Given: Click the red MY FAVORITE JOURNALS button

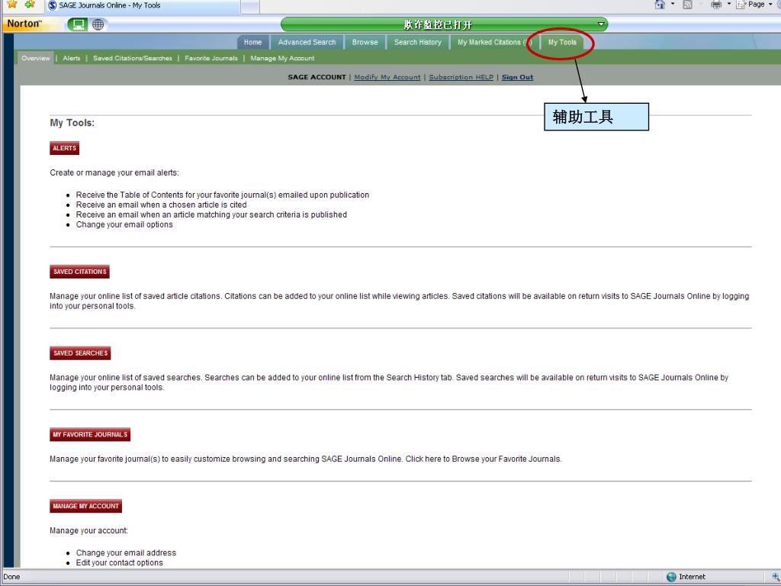Looking at the screenshot, I should point(90,434).
